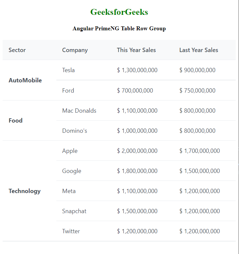
Task: Click the Domino's company cell
Action: pos(75,131)
